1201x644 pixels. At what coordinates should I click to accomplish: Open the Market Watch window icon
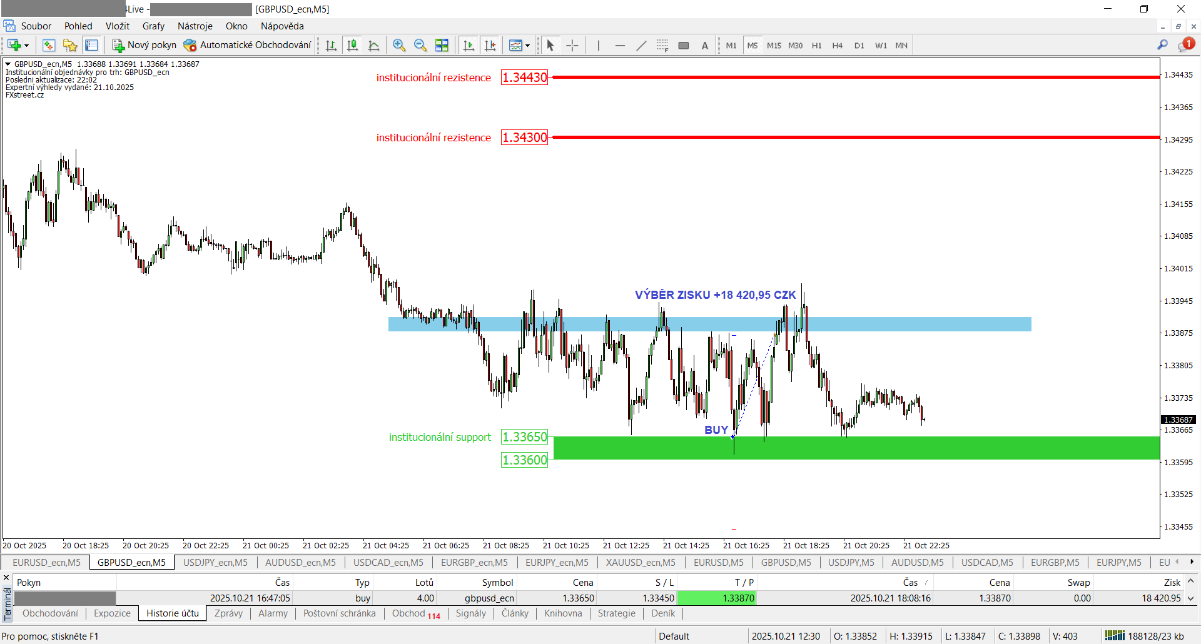49,45
